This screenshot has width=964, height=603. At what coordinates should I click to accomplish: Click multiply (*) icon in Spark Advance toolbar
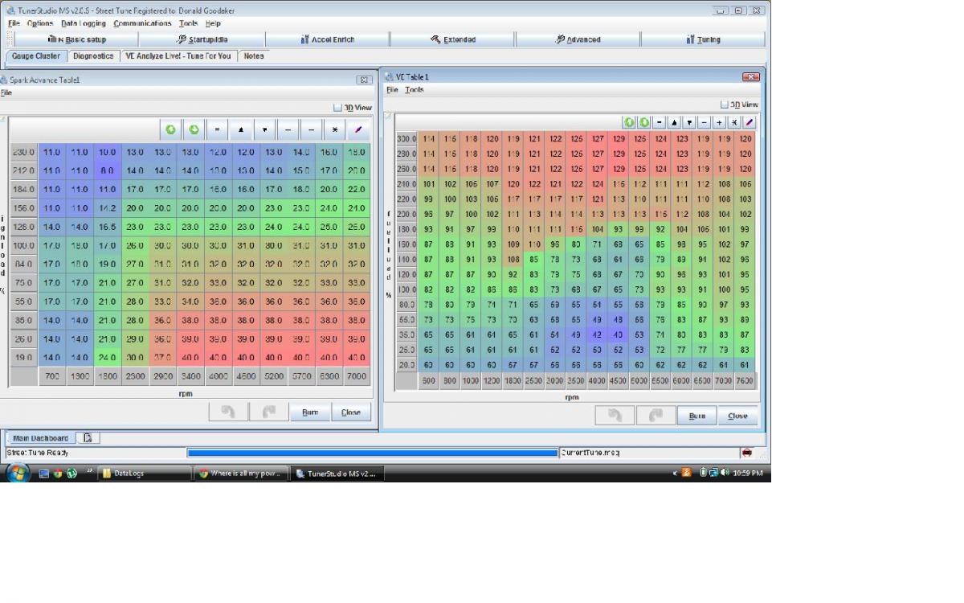pos(335,129)
